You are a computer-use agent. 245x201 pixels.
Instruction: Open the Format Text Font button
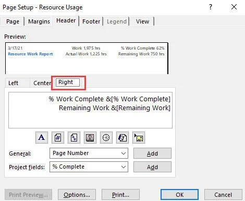tap(42, 137)
